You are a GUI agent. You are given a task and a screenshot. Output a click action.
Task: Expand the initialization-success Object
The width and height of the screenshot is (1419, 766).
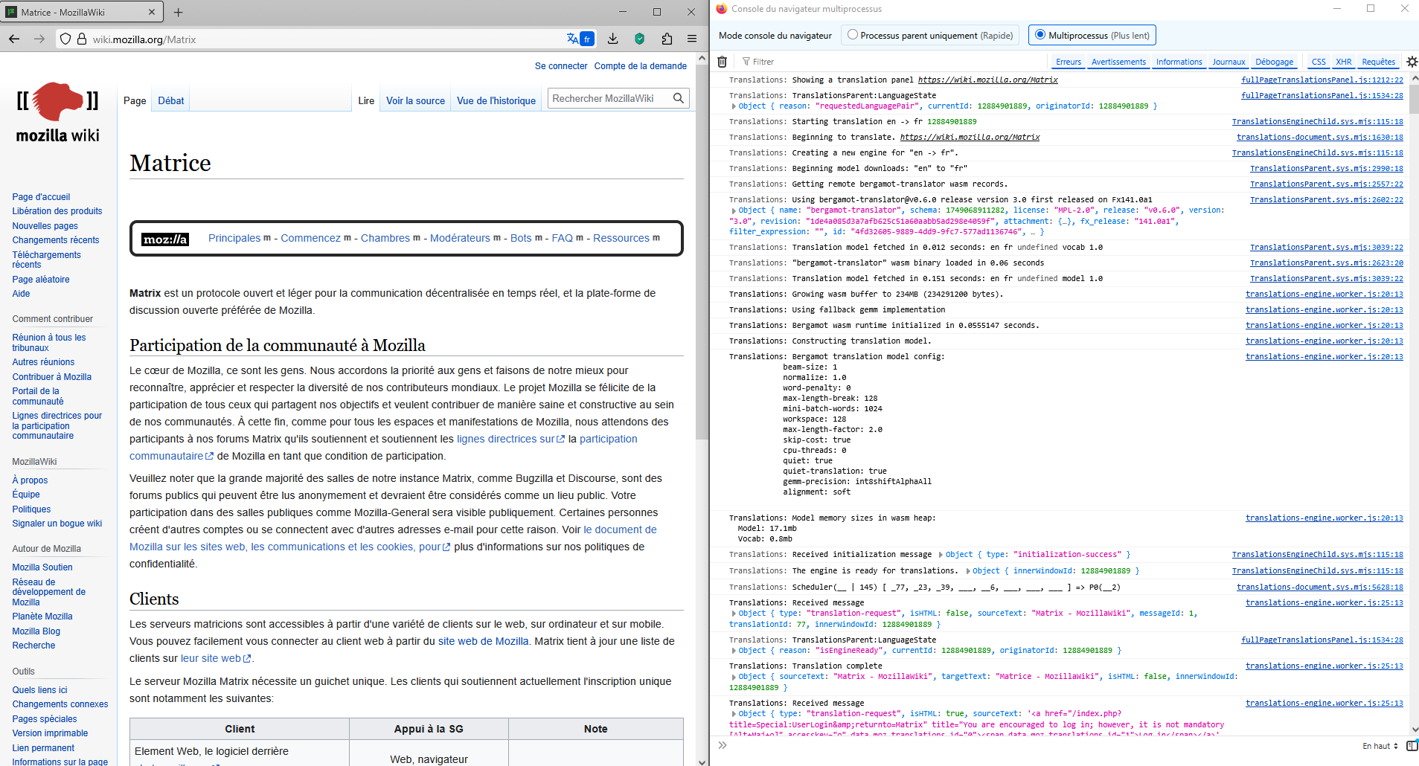(x=941, y=555)
